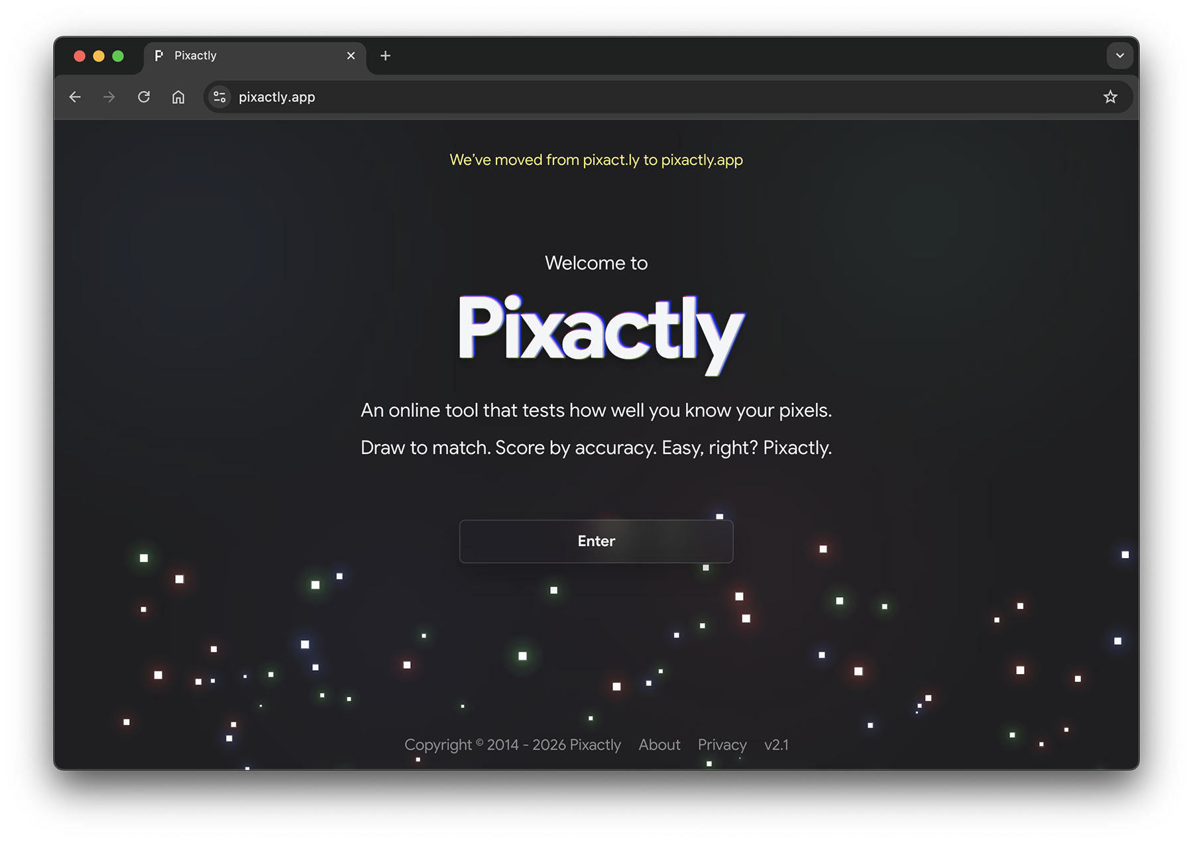Close the Pixactly tab
Viewport: 1193px width, 841px height.
click(351, 55)
